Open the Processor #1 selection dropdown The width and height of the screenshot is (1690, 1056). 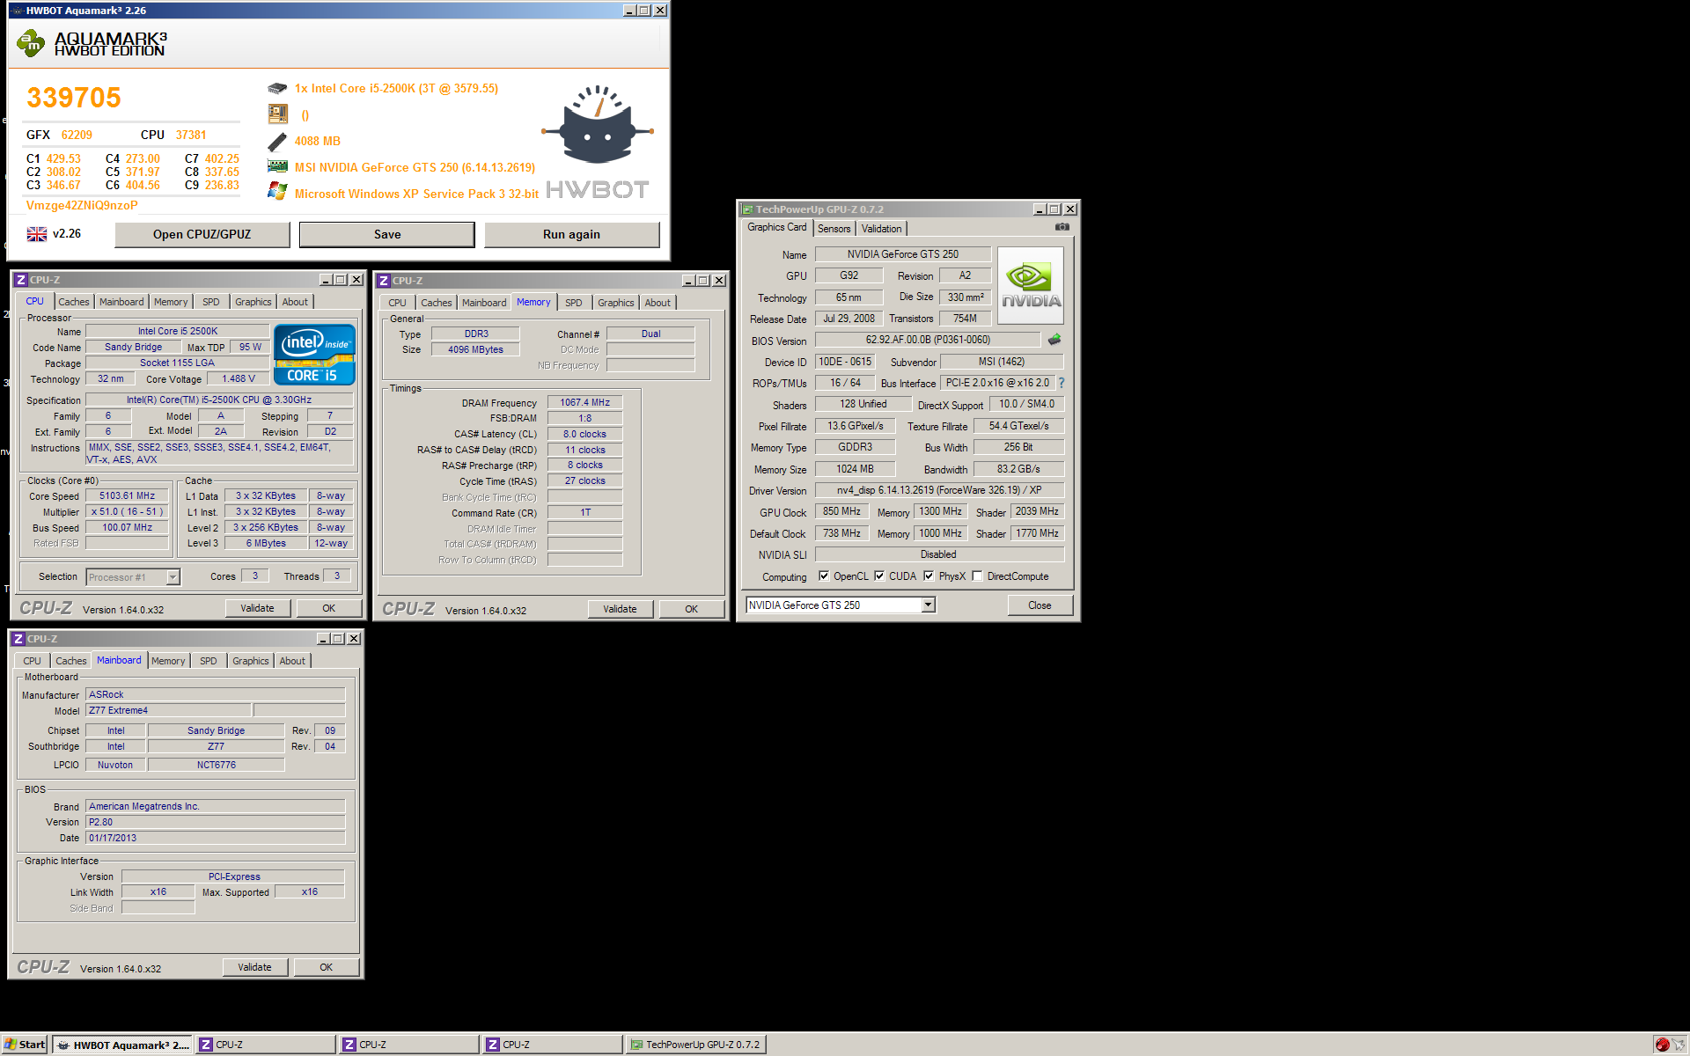[x=173, y=577]
